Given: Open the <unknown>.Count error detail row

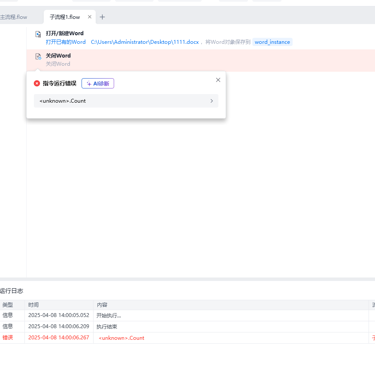Looking at the screenshot, I should pos(120,101).
